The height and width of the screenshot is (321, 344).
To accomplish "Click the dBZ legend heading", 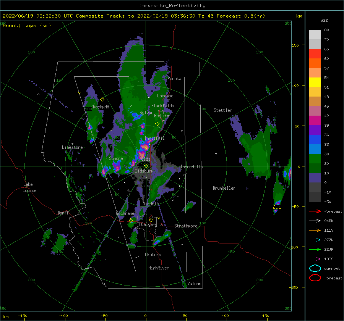I will [x=324, y=20].
